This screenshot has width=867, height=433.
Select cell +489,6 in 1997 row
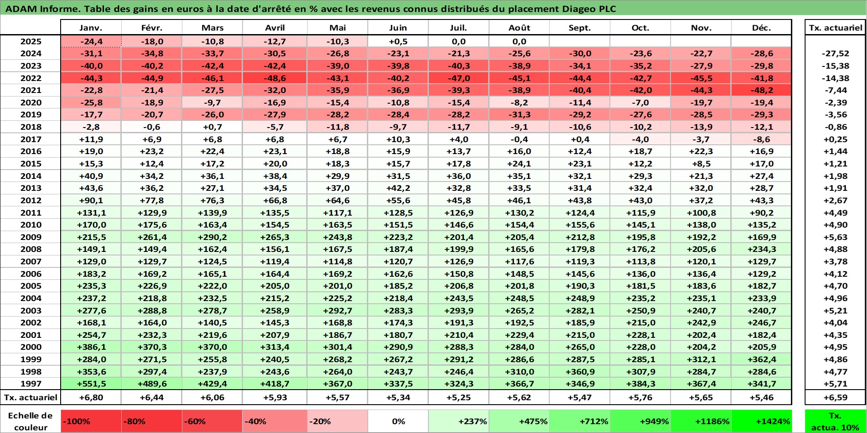click(151, 383)
